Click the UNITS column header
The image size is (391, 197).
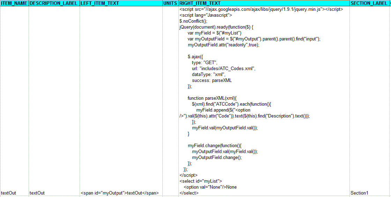pyautogui.click(x=170, y=3)
